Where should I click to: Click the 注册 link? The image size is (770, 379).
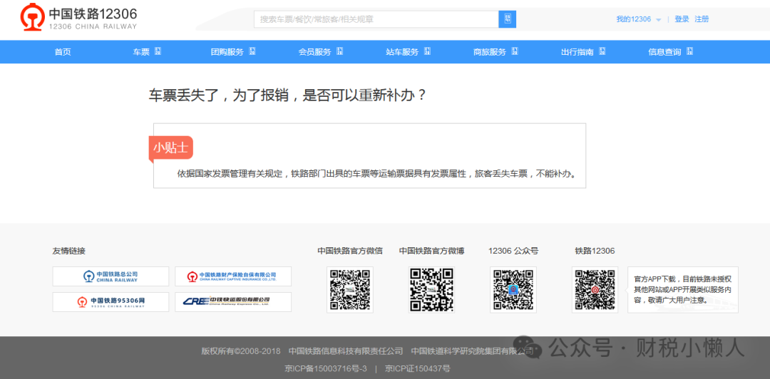point(702,19)
